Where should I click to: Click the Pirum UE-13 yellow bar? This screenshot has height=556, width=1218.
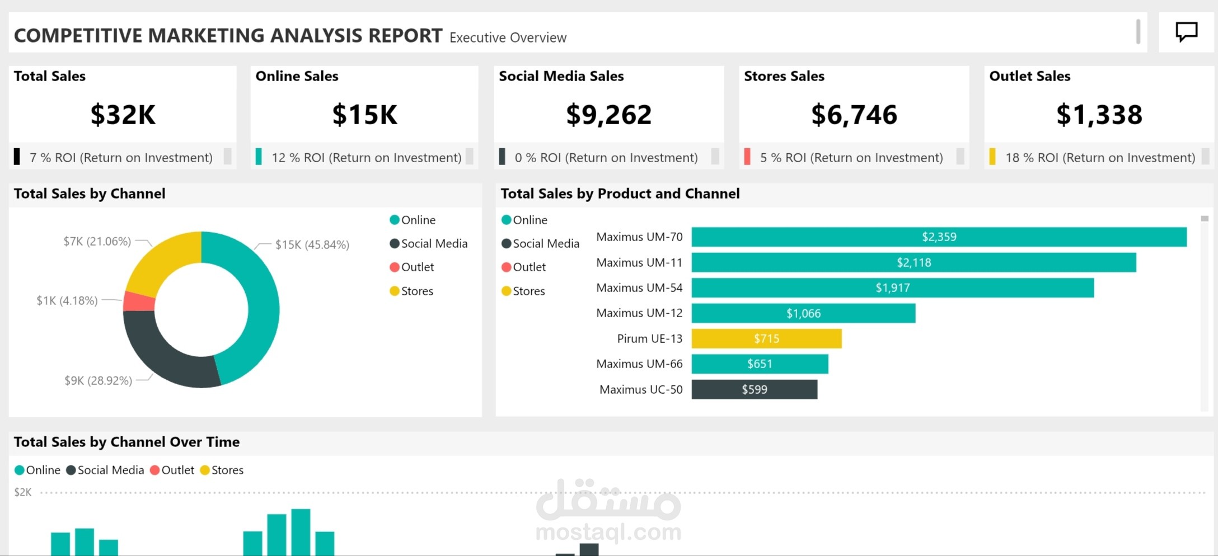coord(766,338)
